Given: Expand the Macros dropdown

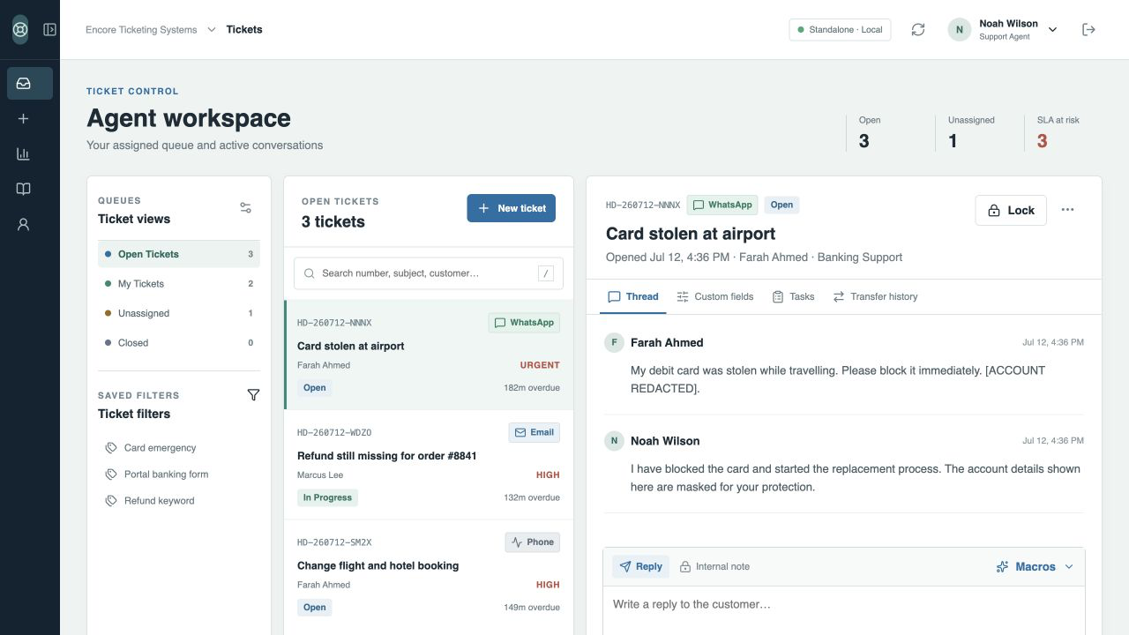Looking at the screenshot, I should click(x=1035, y=566).
